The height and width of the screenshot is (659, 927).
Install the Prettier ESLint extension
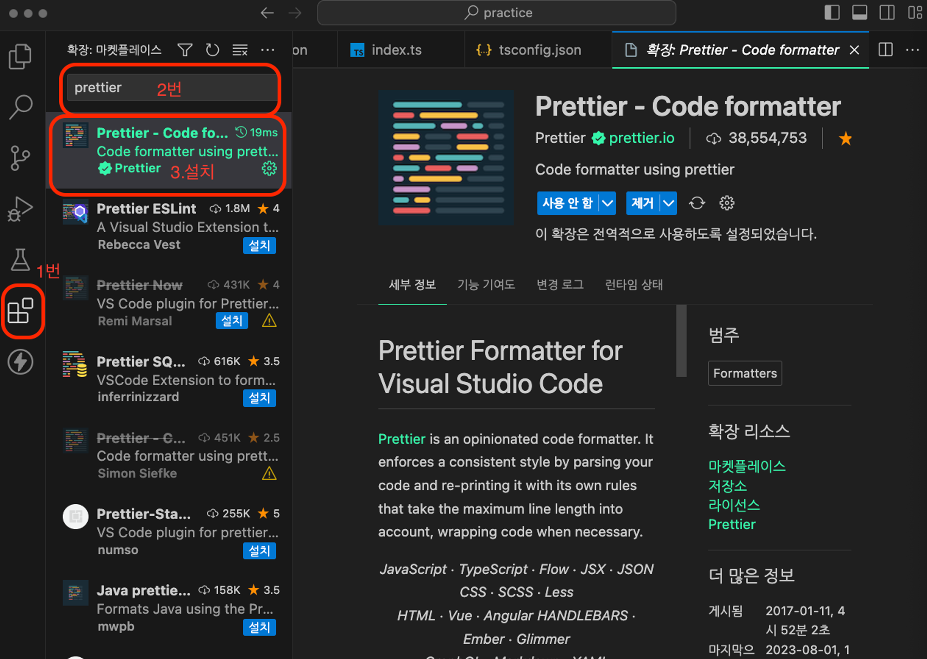coord(260,245)
